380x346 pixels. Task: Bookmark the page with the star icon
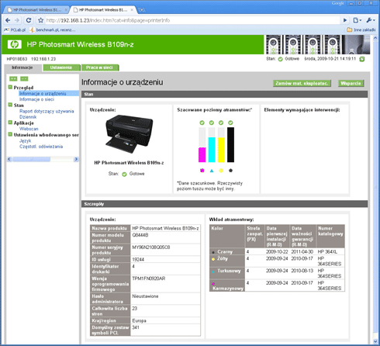pyautogui.click(x=40, y=20)
